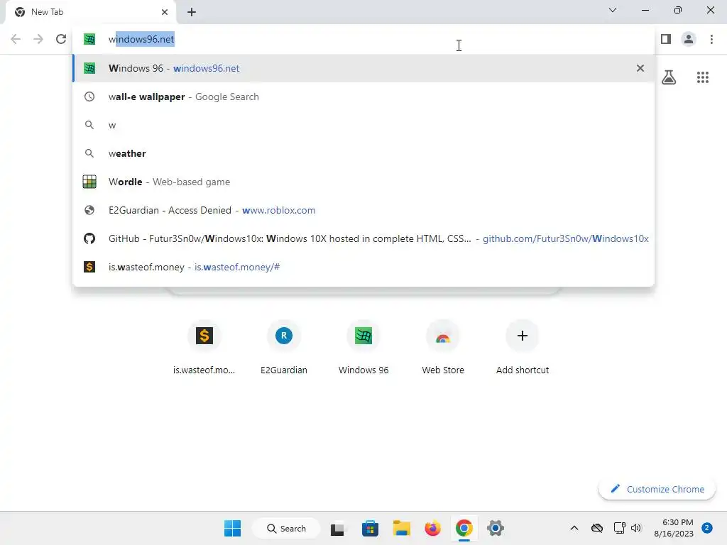Click the cloud sync tray icon
The width and height of the screenshot is (727, 545).
(596, 528)
